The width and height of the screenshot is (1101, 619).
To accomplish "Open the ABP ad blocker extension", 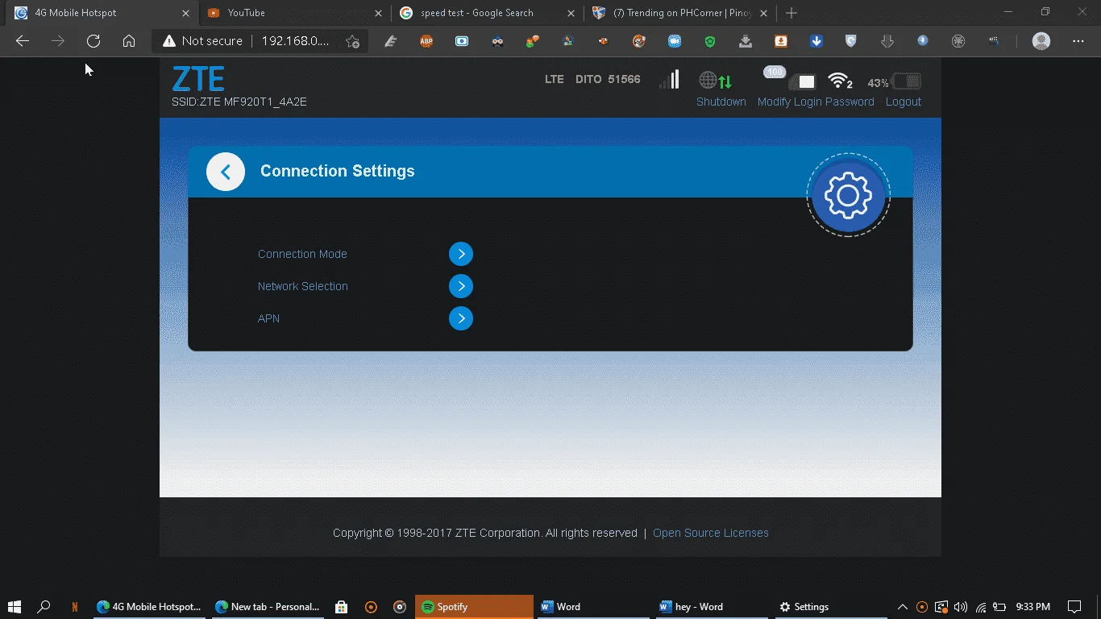I will coord(426,41).
